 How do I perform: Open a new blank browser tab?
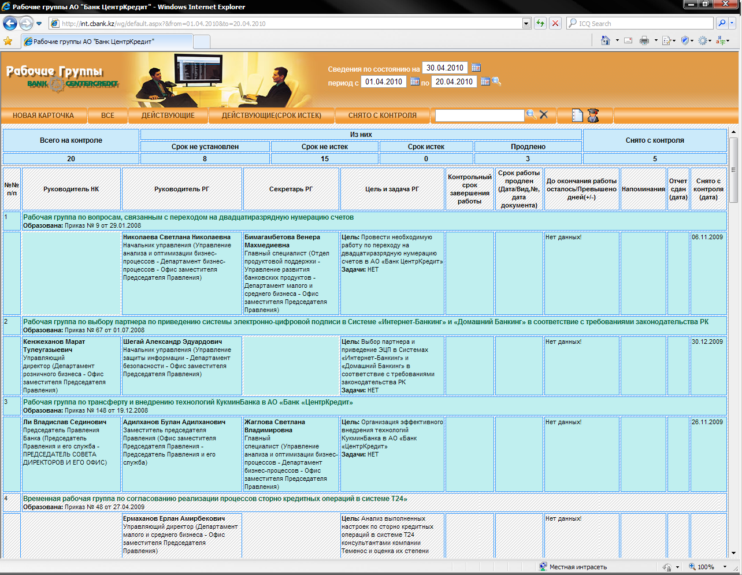(201, 42)
